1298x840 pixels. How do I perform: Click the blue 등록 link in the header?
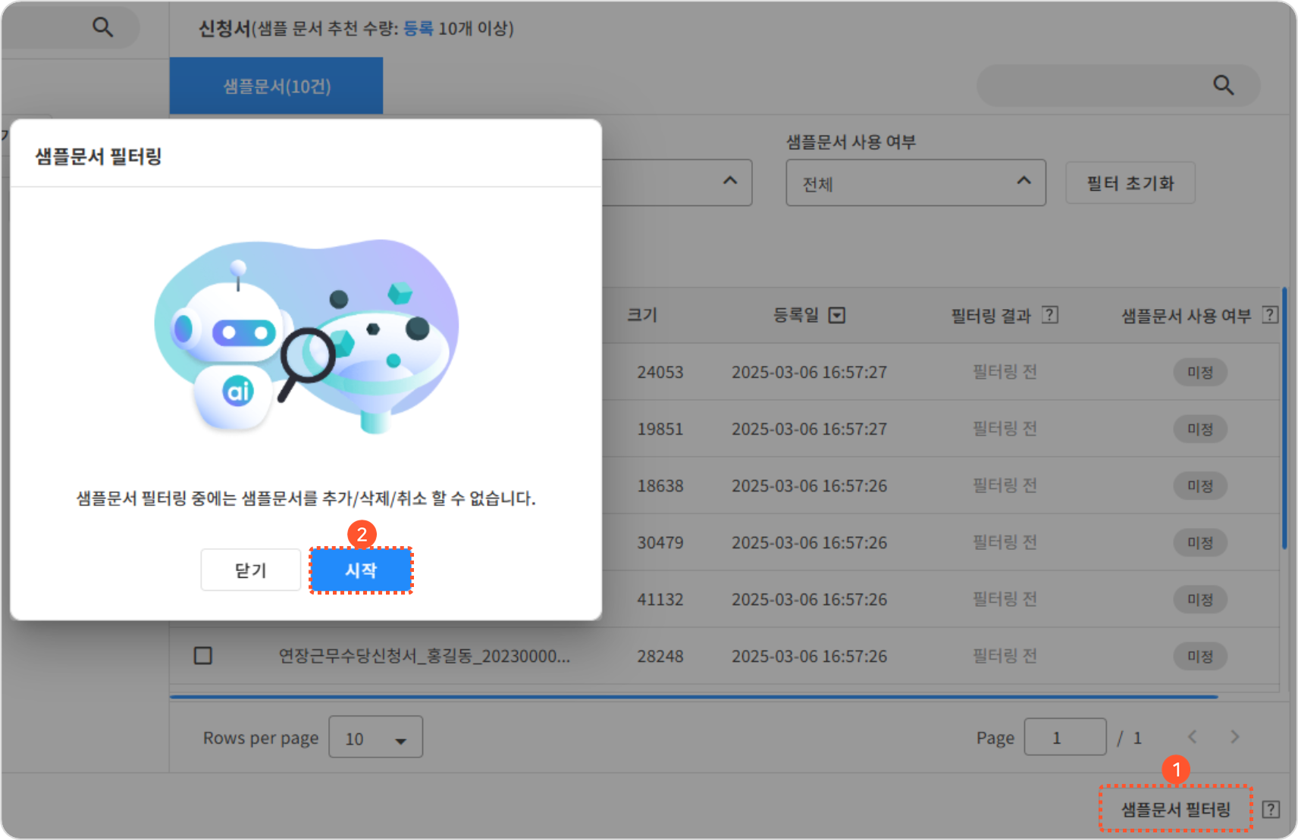(x=418, y=29)
